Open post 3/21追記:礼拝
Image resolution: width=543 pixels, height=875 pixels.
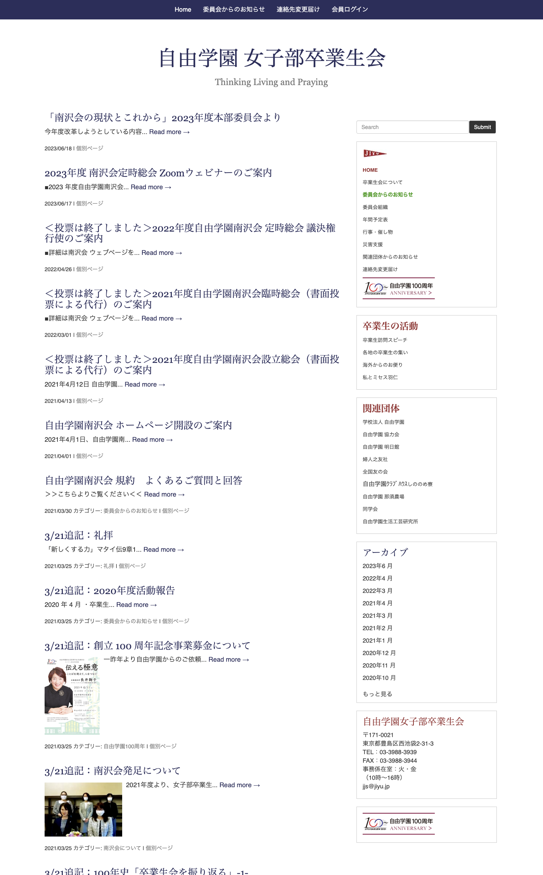coord(79,535)
